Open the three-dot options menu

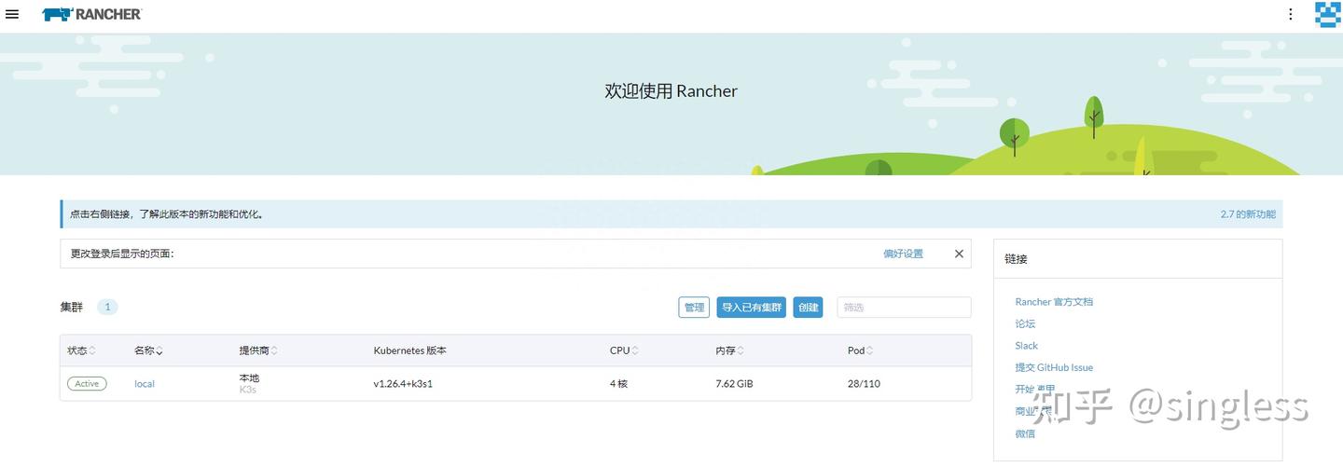(x=1291, y=14)
